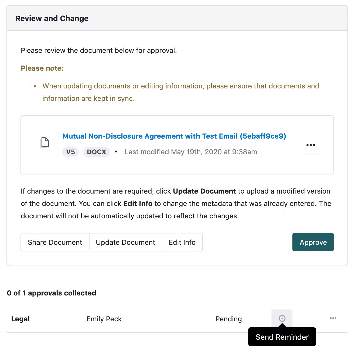The height and width of the screenshot is (351, 355).
Task: Open the document card's three-dot menu
Action: point(310,145)
